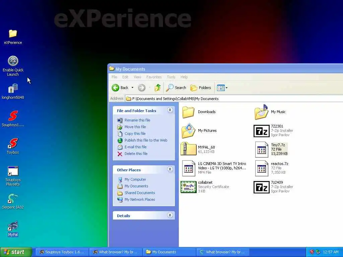Click Copy this file link
343x257 pixels.
point(135,134)
